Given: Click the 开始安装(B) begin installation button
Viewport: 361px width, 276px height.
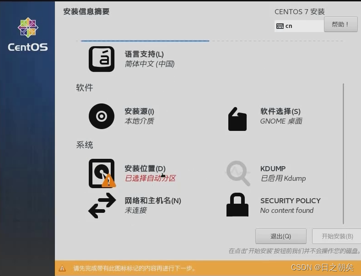Looking at the screenshot, I should click(x=337, y=236).
